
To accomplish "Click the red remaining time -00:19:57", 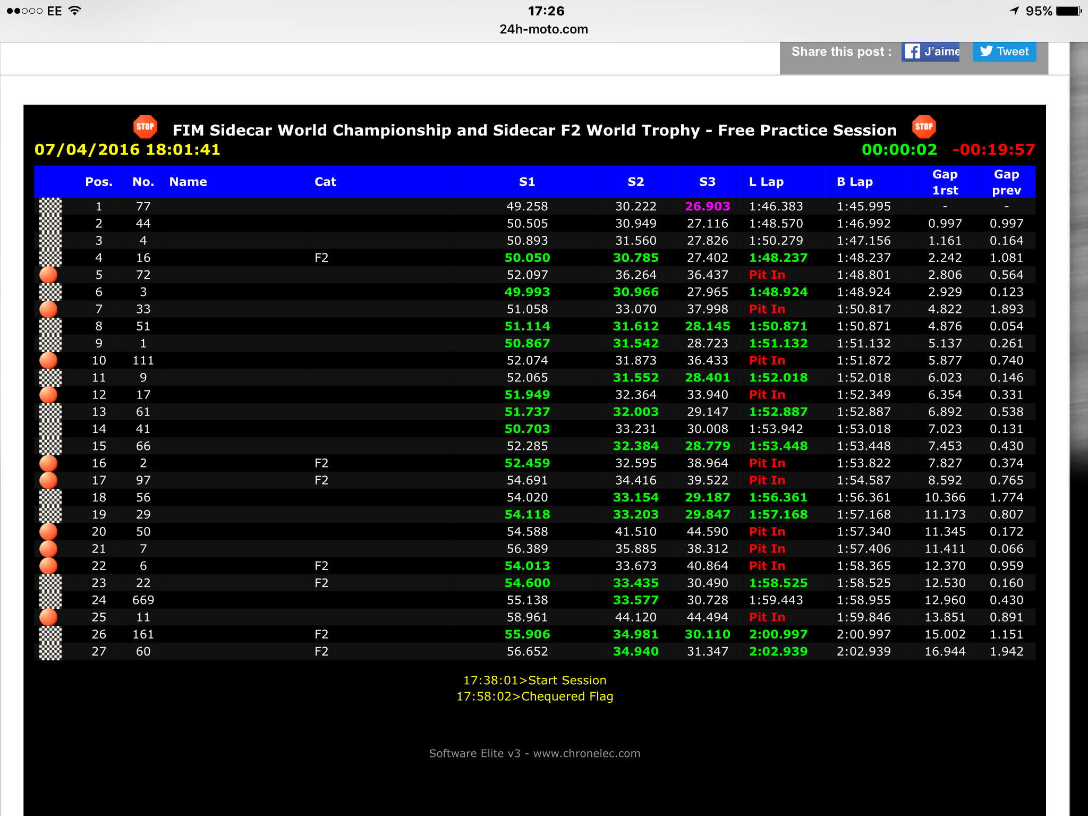I will click(993, 150).
